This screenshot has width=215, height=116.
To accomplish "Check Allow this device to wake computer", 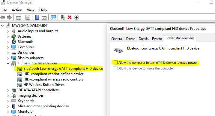I will [115, 68].
